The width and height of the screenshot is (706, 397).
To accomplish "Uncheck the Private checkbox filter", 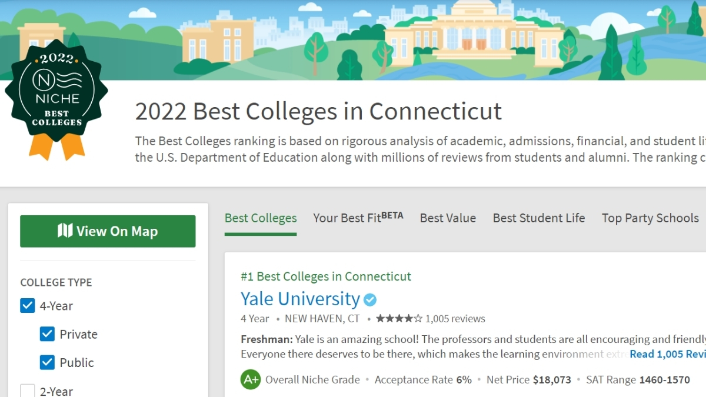I will click(x=47, y=334).
